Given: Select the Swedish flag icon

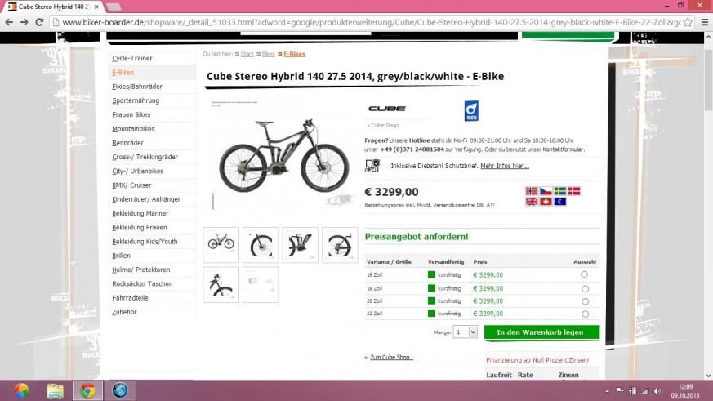Looking at the screenshot, I should [x=559, y=191].
